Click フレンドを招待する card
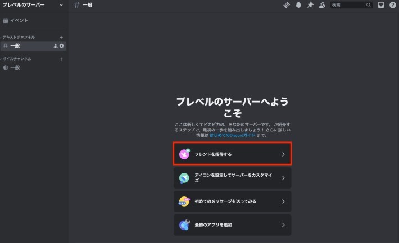The height and width of the screenshot is (243, 399). (x=232, y=154)
